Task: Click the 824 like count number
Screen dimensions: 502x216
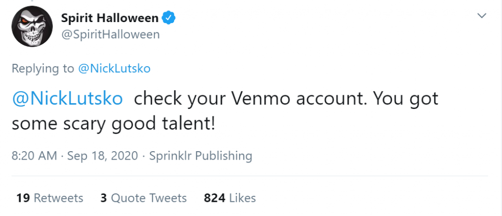Action: click(x=215, y=198)
